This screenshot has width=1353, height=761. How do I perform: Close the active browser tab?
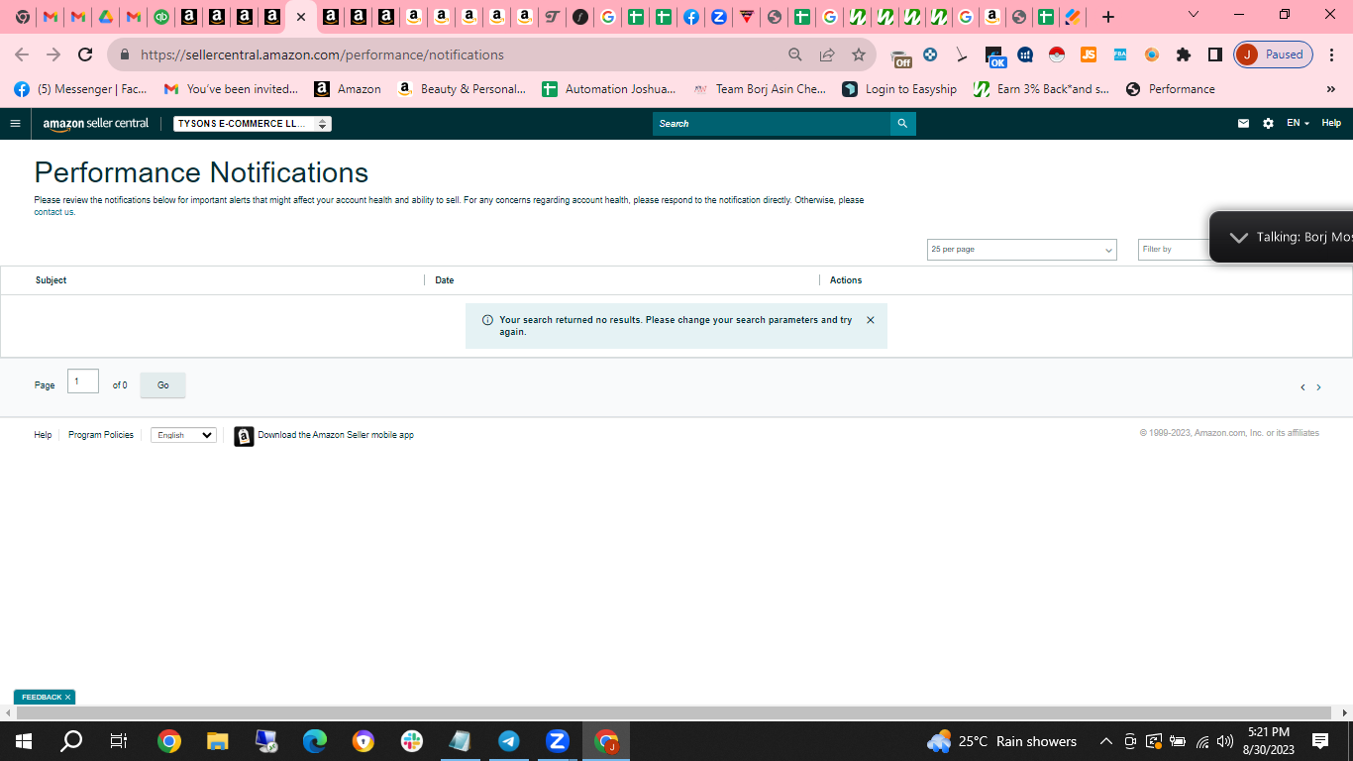pos(301,17)
